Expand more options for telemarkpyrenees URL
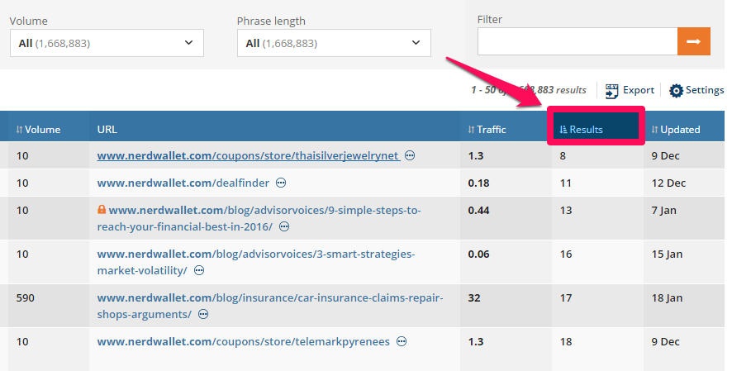732x371 pixels. (x=401, y=341)
